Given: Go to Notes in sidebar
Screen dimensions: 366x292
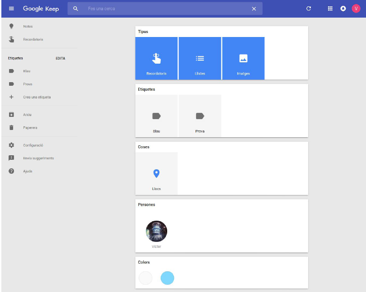Looking at the screenshot, I should pyautogui.click(x=28, y=27).
